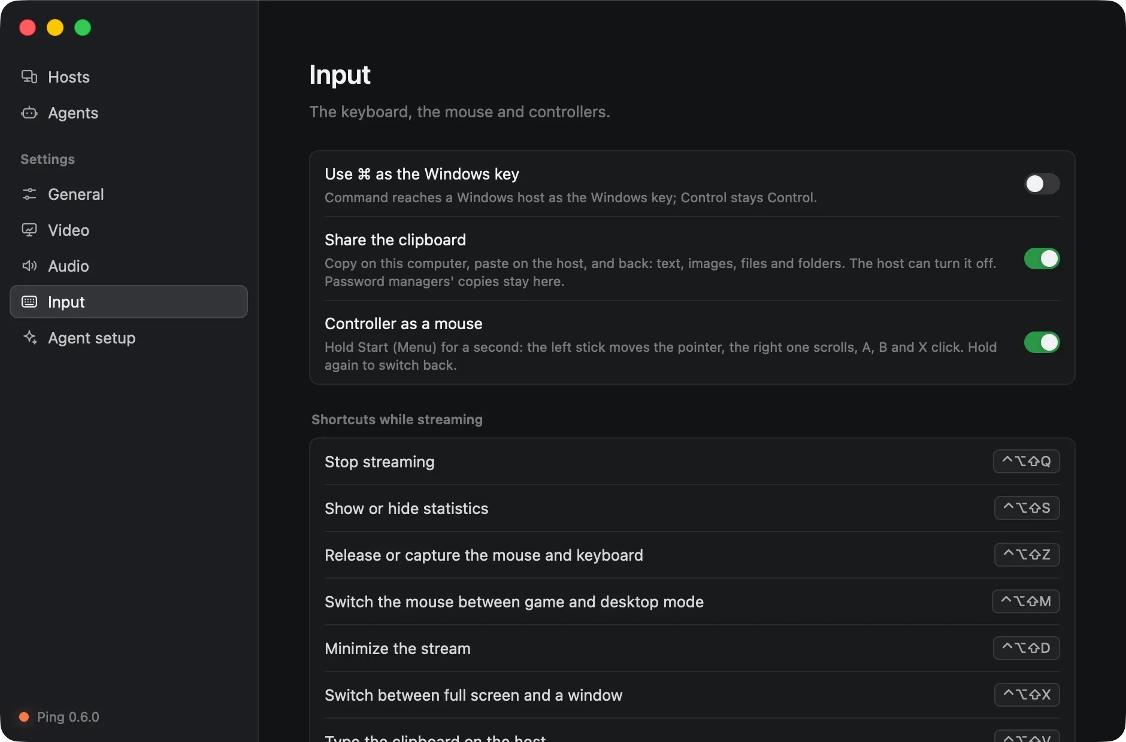Viewport: 1126px width, 742px height.
Task: Click the Share the clipboard title
Action: pos(395,240)
